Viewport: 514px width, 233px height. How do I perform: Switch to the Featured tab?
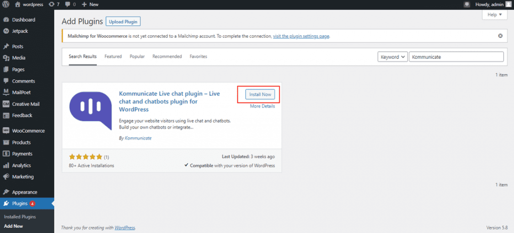pos(113,56)
